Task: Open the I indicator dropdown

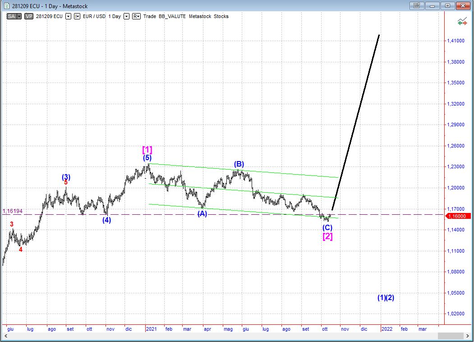Action: 77,16
